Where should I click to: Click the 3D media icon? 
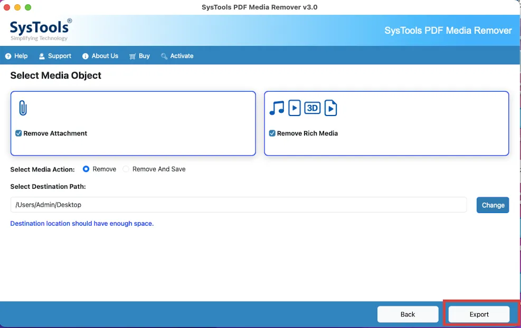[312, 108]
